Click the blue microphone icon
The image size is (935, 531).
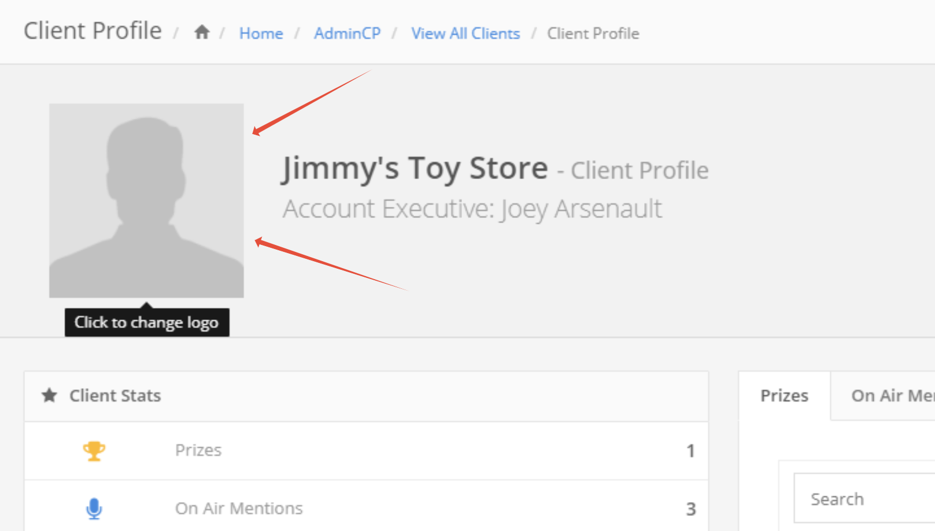[x=94, y=508]
